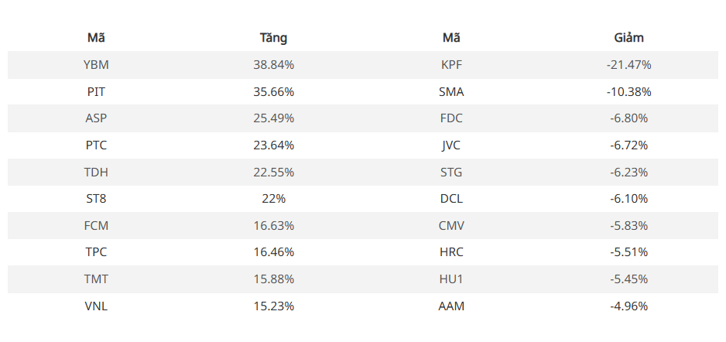726x342 pixels.
Task: Click the 38.84% gain value
Action: 273,65
